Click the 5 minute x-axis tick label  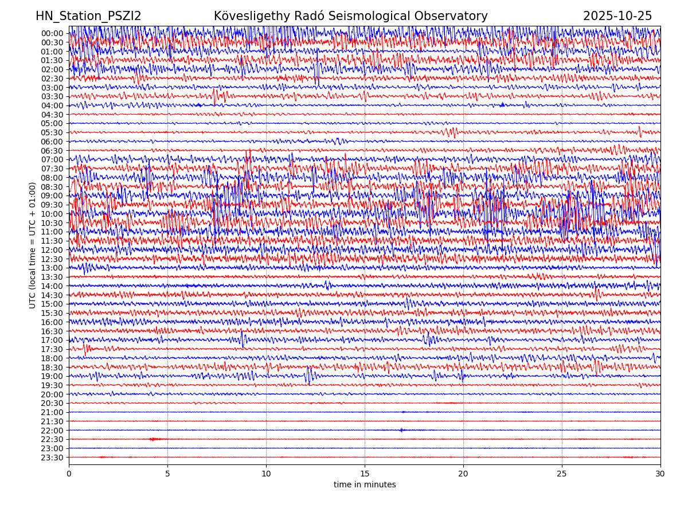[x=167, y=474]
